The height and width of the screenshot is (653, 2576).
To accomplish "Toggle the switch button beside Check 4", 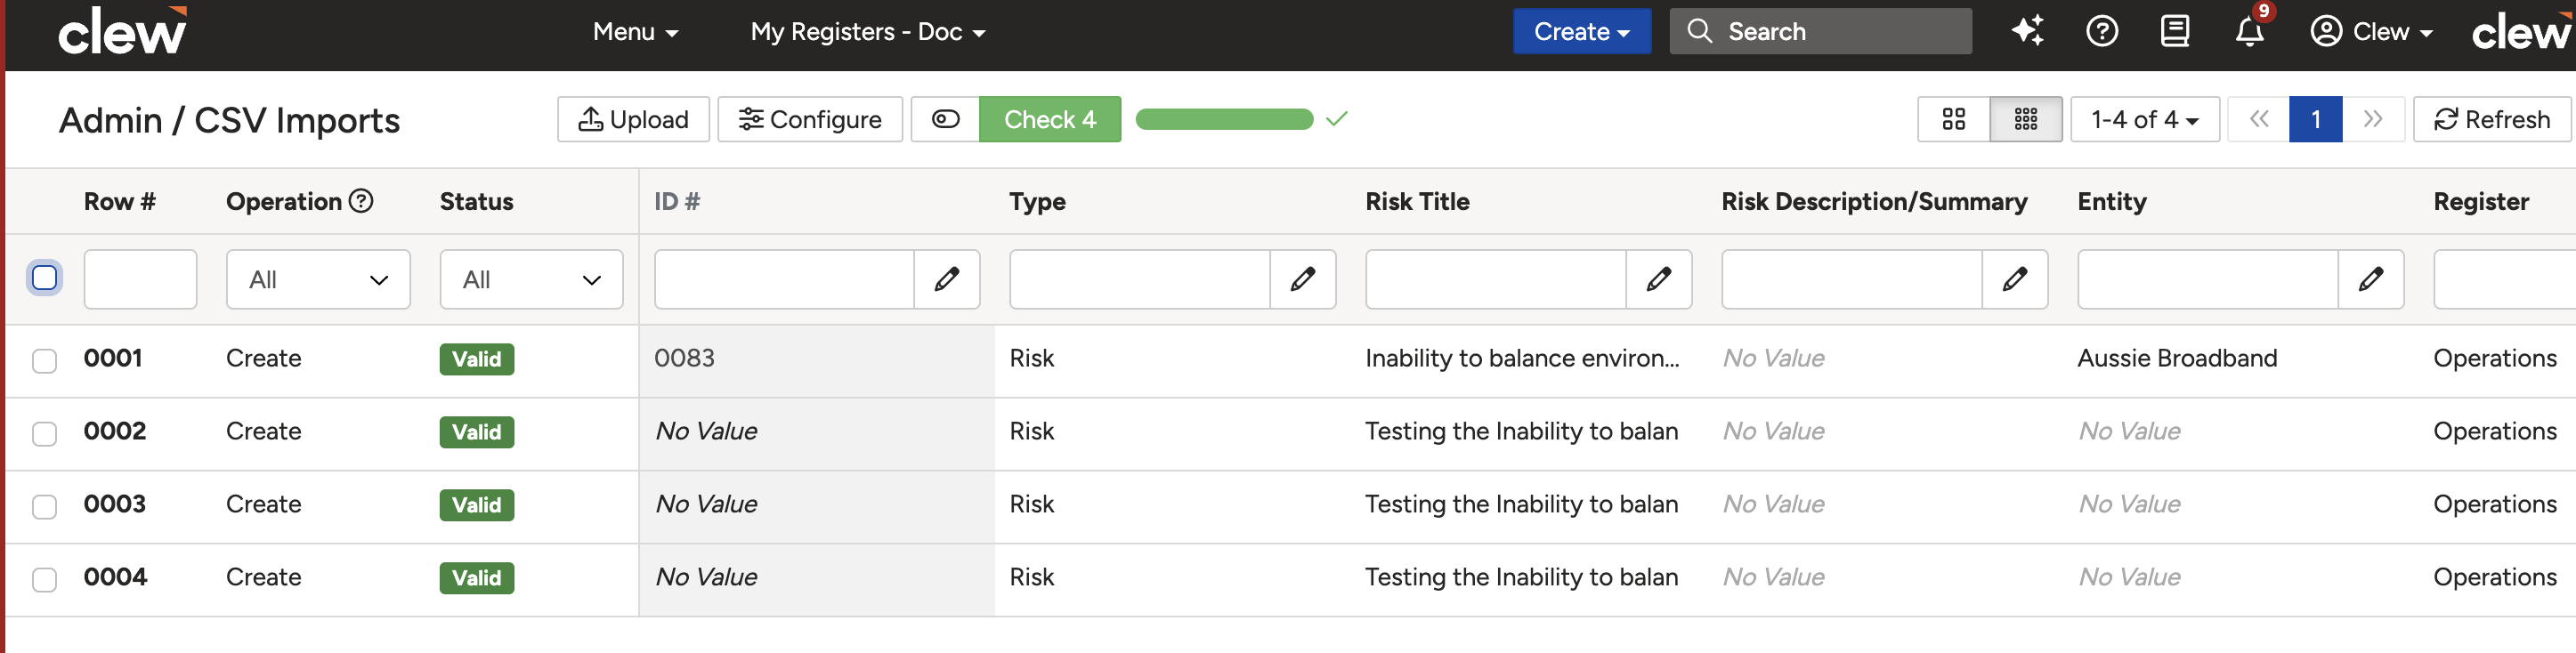I will (945, 119).
